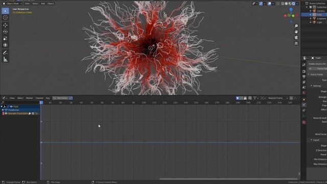This screenshot has width=327, height=184.
Task: Open graph editor Marker menu
Action: [x=29, y=98]
